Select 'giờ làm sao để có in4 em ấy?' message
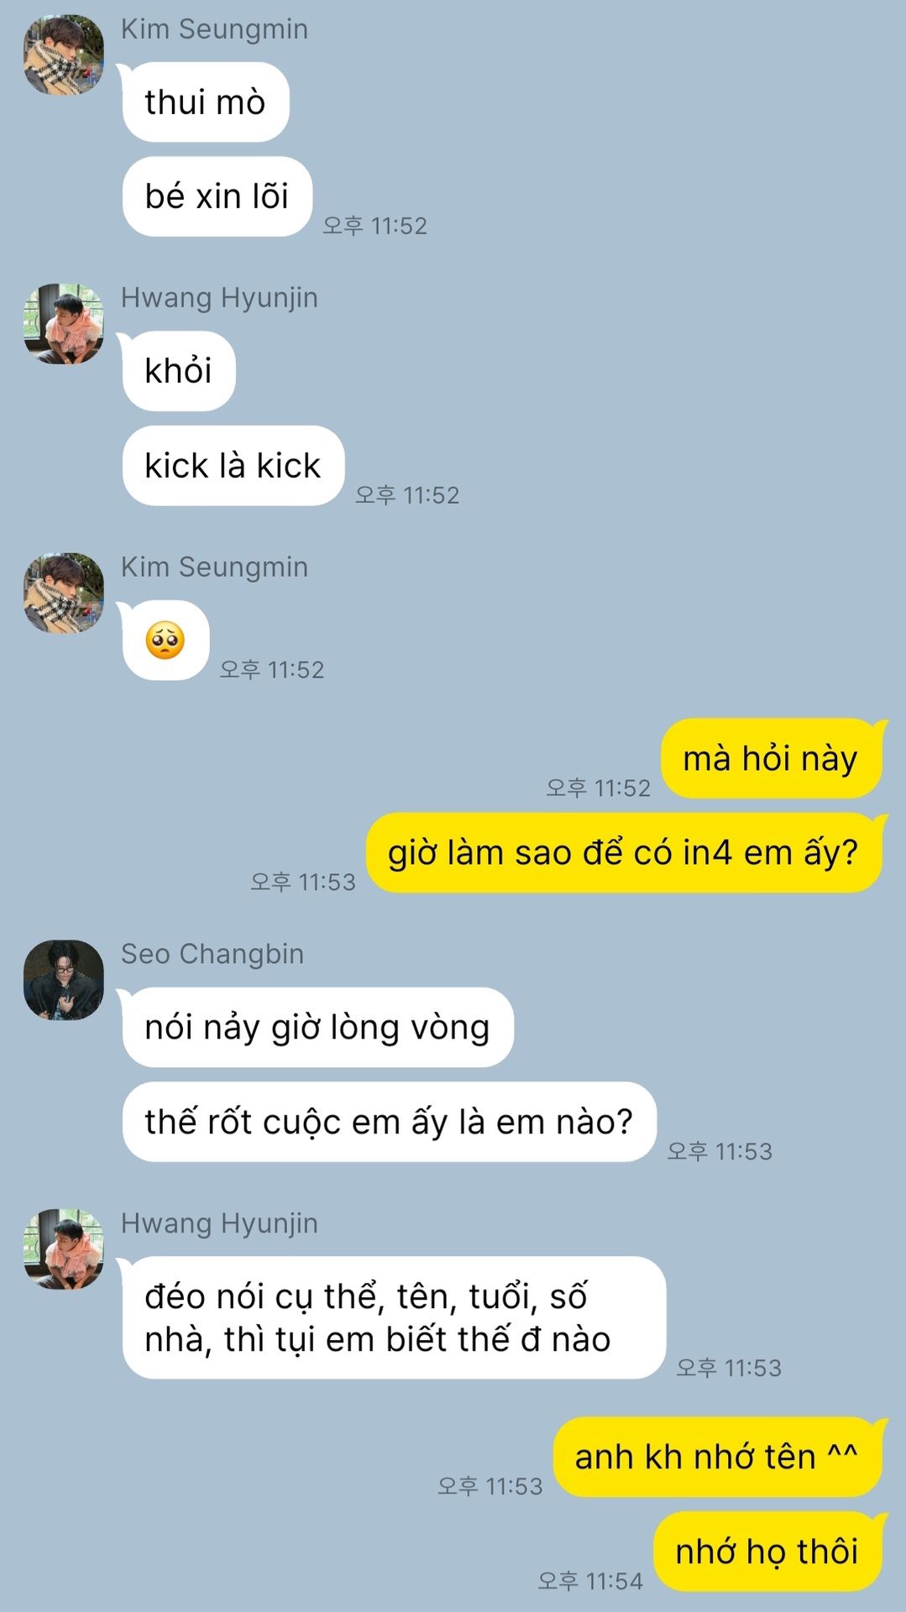 pyautogui.click(x=624, y=853)
